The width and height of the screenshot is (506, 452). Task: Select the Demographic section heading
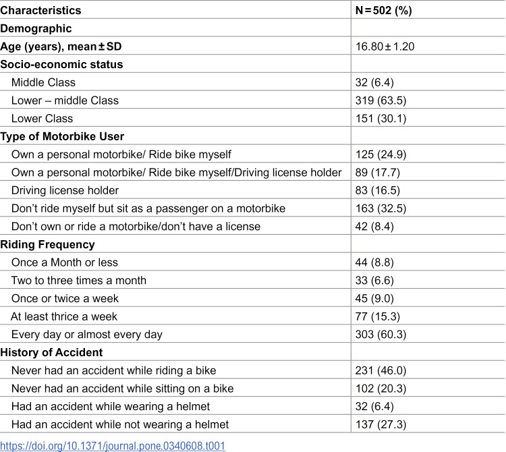pyautogui.click(x=36, y=28)
